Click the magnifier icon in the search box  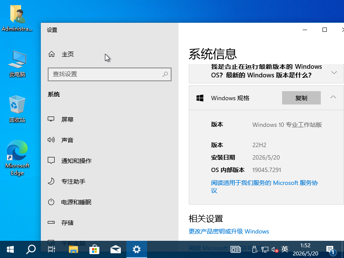(x=165, y=74)
